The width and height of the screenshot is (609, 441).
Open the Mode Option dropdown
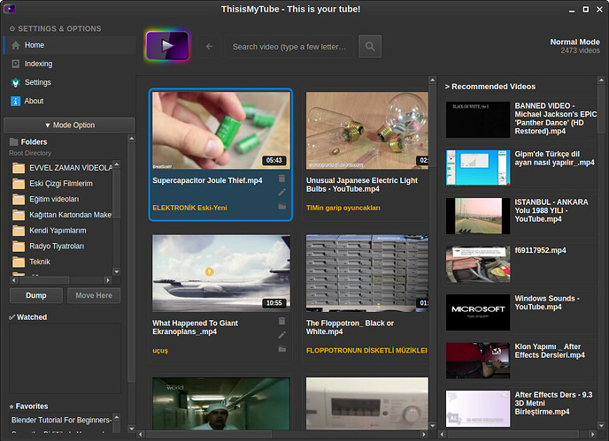tap(70, 125)
